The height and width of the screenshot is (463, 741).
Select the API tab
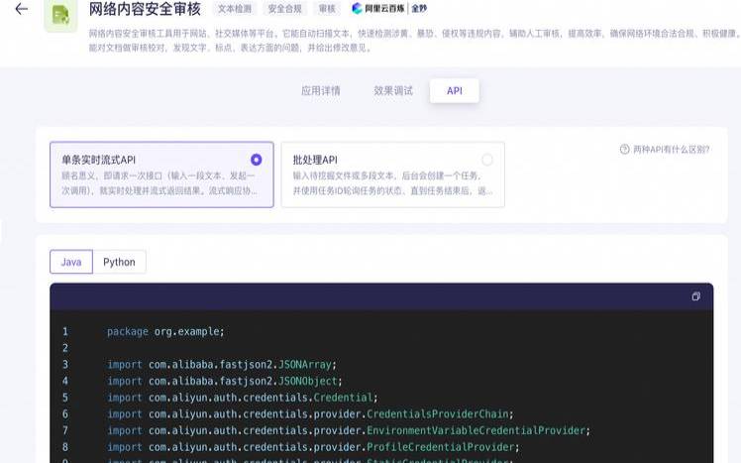(454, 91)
